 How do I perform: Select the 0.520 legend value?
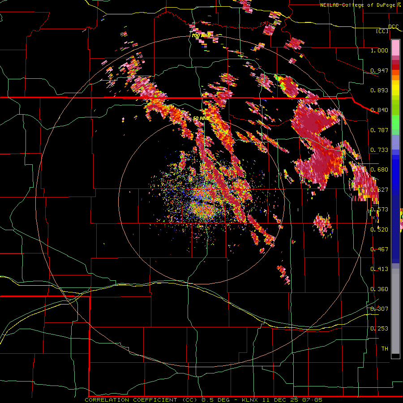tap(379, 229)
